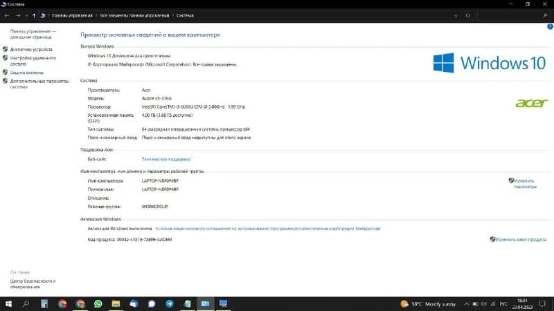Refresh the page with the refresh icon
This screenshot has width=554, height=311.
click(468, 15)
